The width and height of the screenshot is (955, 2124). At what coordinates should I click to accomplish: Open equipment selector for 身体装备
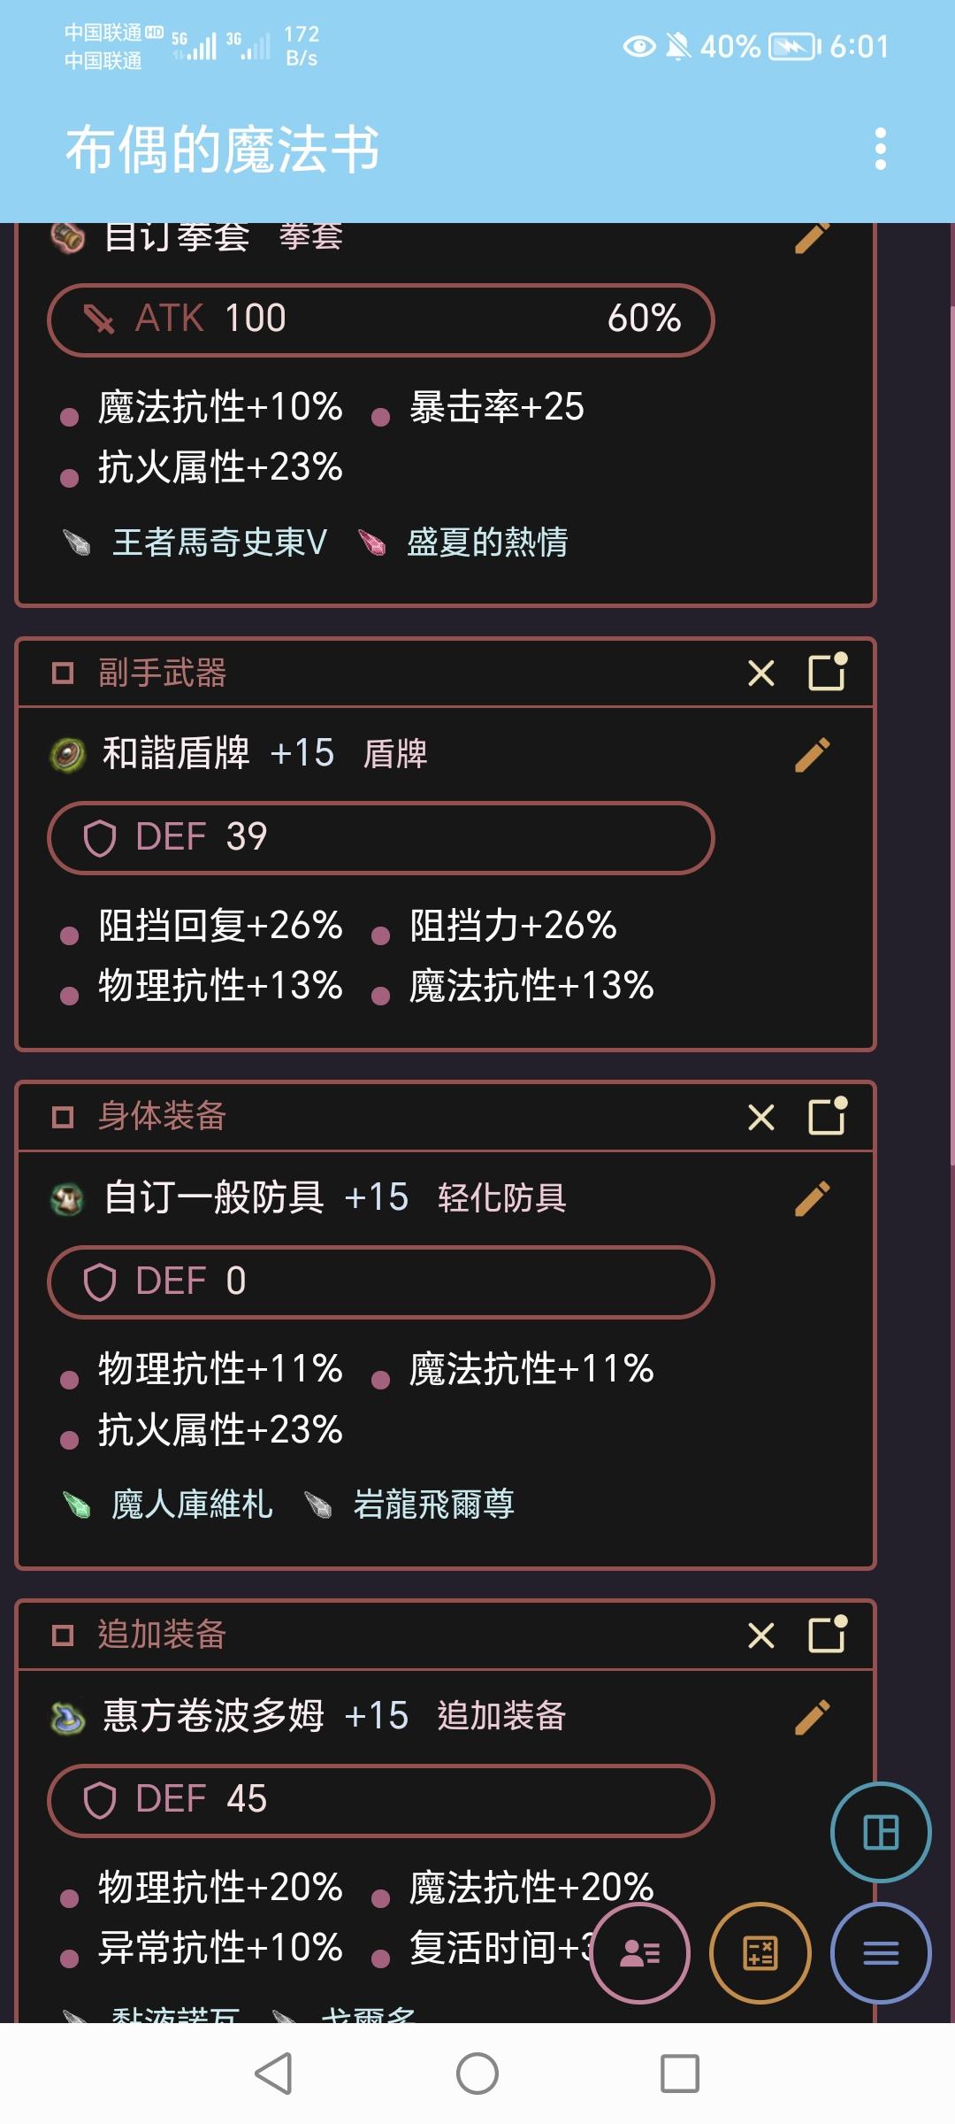[x=828, y=1115]
